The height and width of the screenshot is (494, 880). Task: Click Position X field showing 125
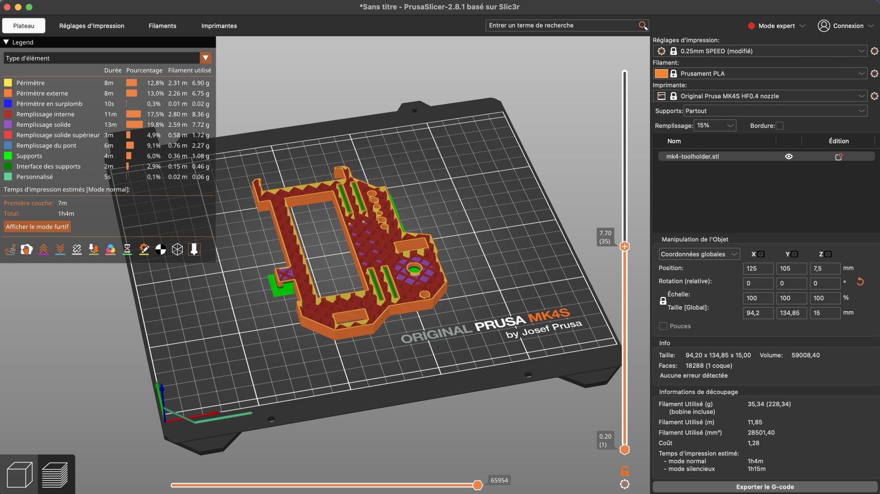(758, 269)
